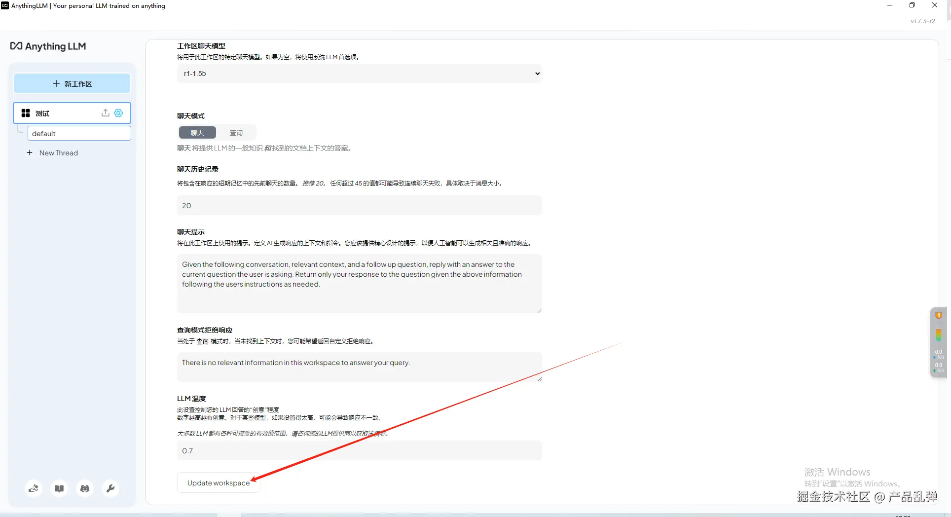Close the AnythingLLM window
The height and width of the screenshot is (517, 951).
935,5
